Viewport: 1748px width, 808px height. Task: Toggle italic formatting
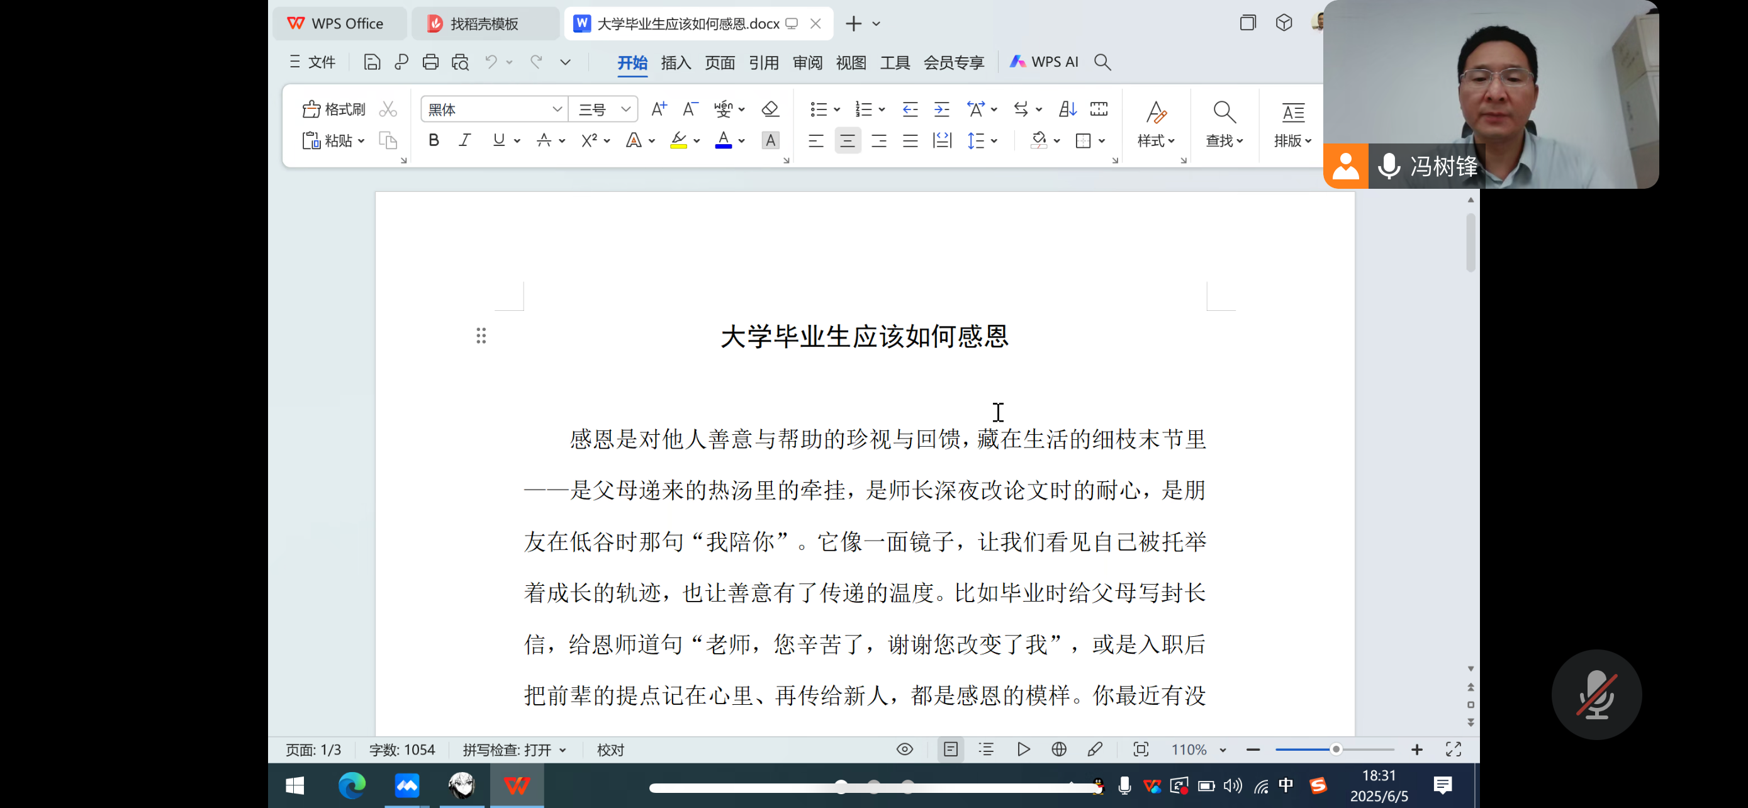[x=465, y=140]
